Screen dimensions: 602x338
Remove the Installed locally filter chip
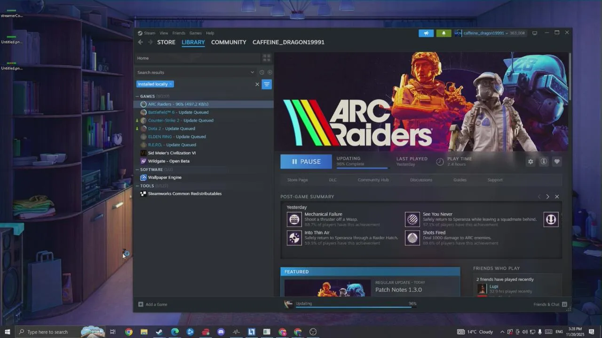[171, 84]
